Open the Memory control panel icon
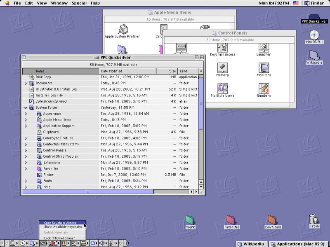Image resolution: width=330 pixels, height=247 pixels. coord(222,68)
